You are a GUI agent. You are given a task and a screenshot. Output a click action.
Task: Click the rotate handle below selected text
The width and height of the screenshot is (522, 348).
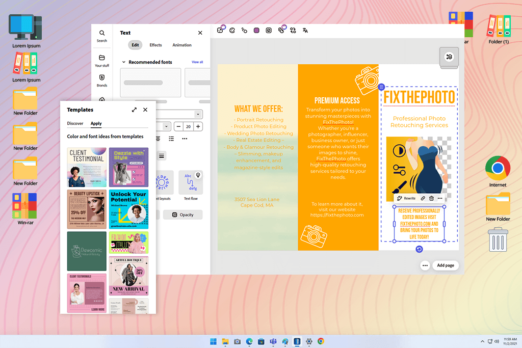coord(419,249)
